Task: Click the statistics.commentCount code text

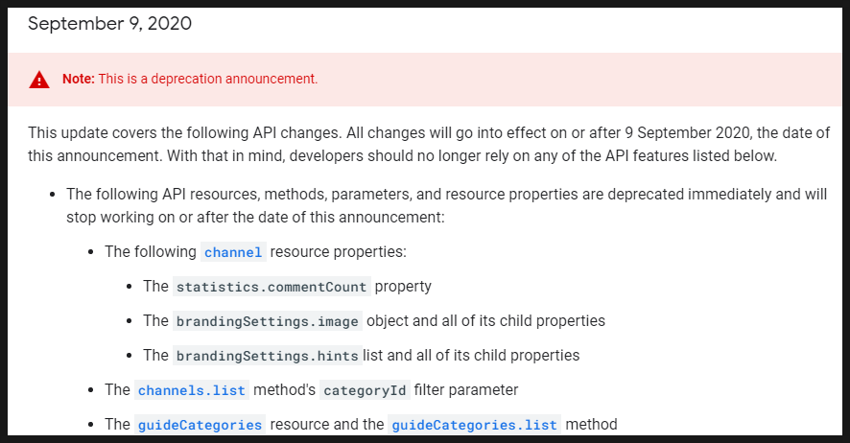Action: 272,286
